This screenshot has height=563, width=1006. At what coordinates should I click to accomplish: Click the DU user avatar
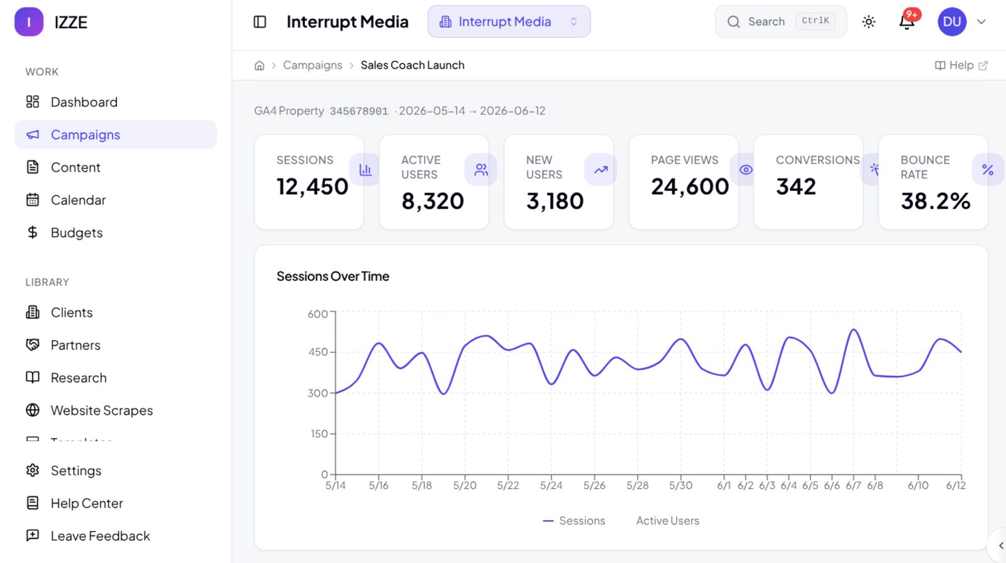(952, 22)
